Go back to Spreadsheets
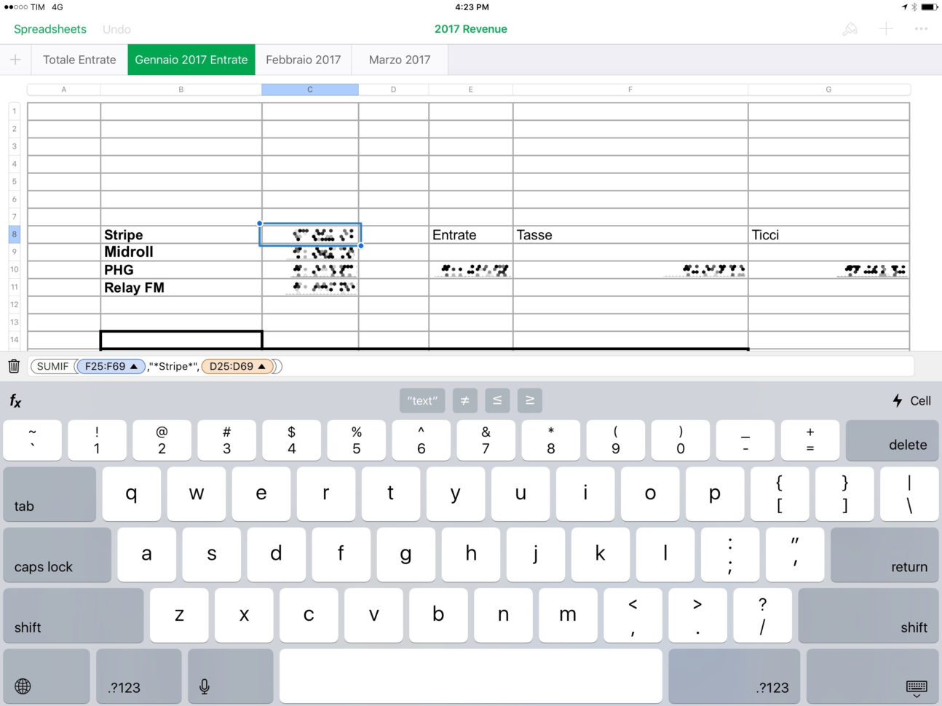 click(x=50, y=29)
